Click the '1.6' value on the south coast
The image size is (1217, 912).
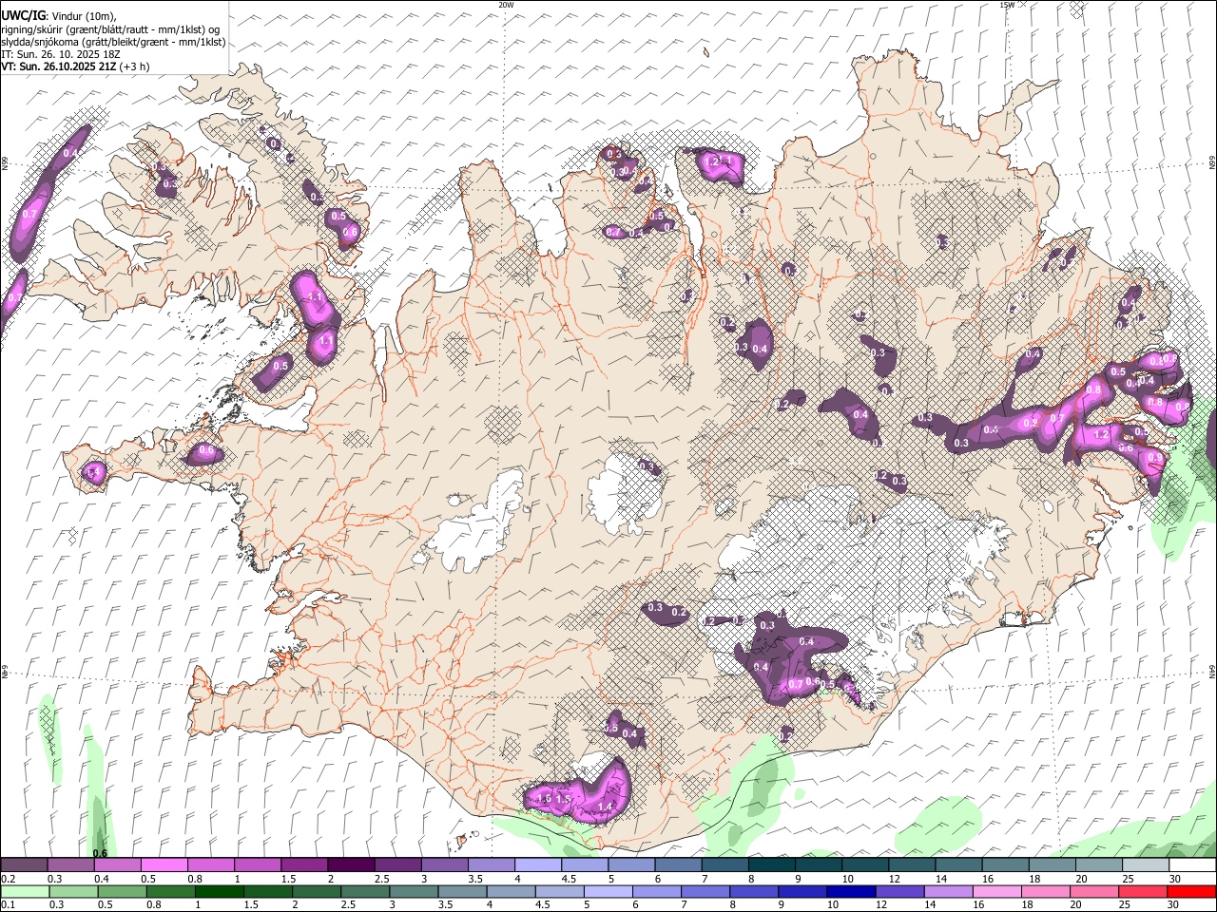(x=544, y=799)
